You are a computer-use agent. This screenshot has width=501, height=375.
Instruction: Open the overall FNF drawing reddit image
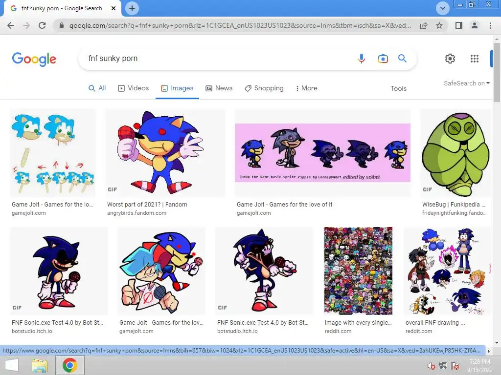(447, 271)
